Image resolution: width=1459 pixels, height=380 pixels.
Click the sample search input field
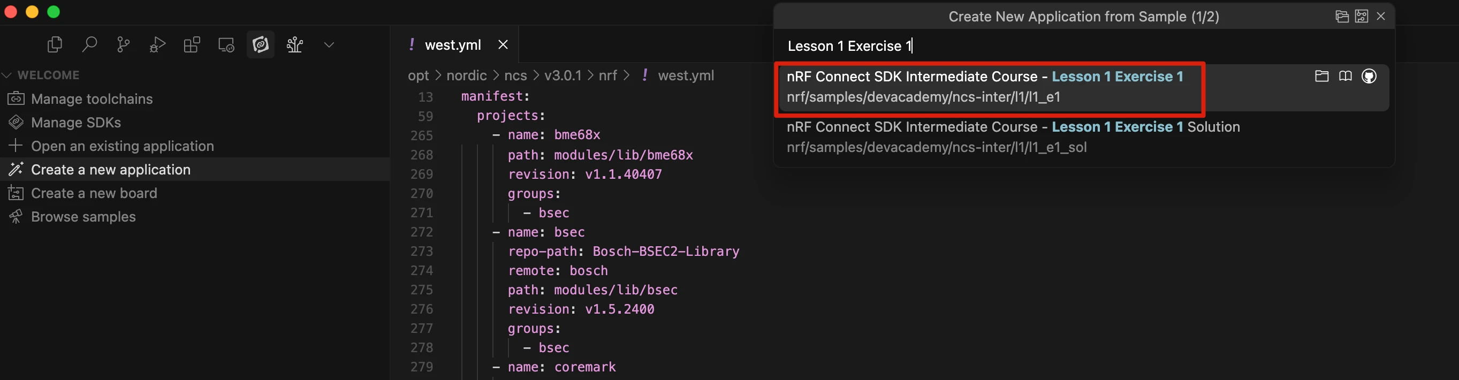(1076, 47)
